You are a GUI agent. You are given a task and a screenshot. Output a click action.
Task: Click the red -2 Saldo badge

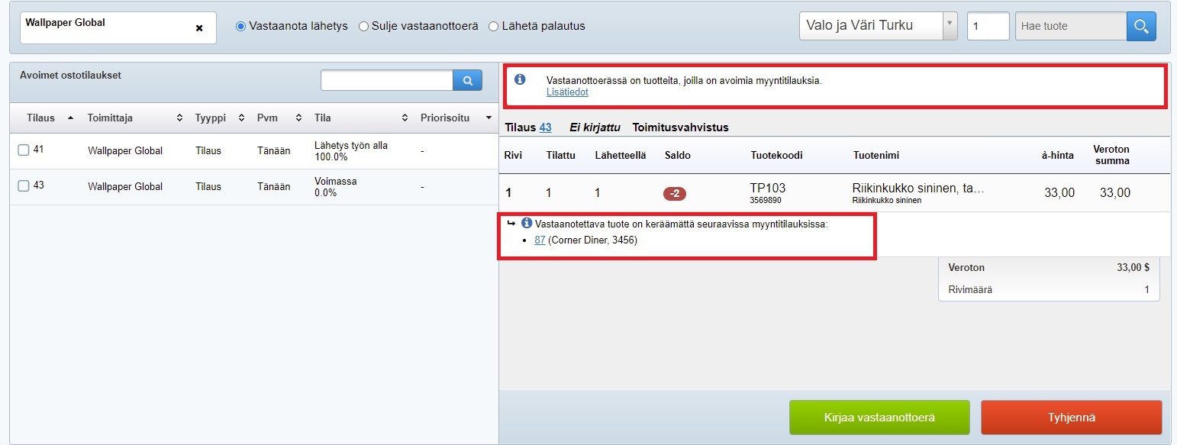(x=675, y=194)
